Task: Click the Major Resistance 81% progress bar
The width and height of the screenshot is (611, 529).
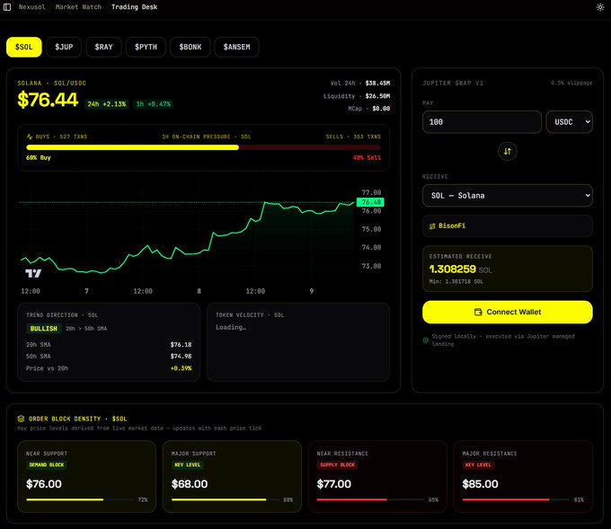Action: [517, 499]
